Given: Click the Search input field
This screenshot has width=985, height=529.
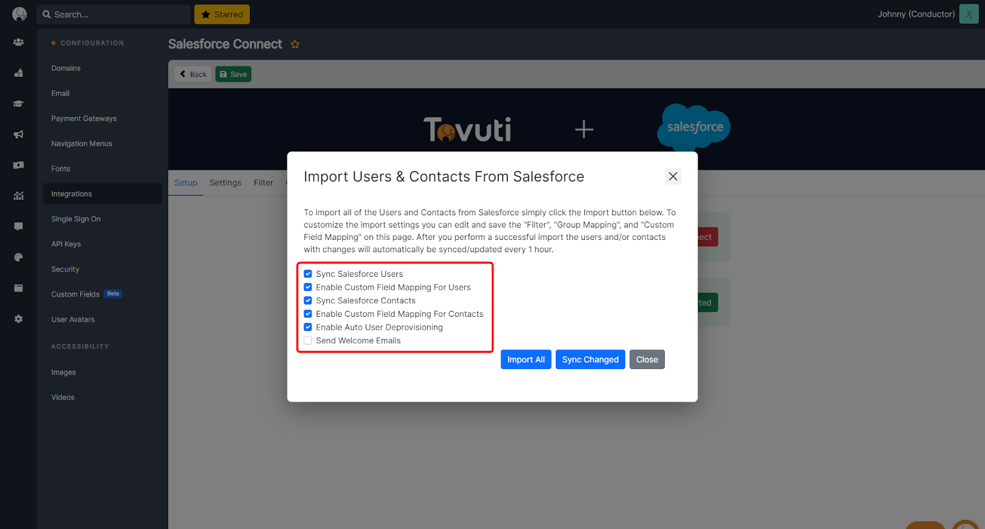Looking at the screenshot, I should [114, 14].
